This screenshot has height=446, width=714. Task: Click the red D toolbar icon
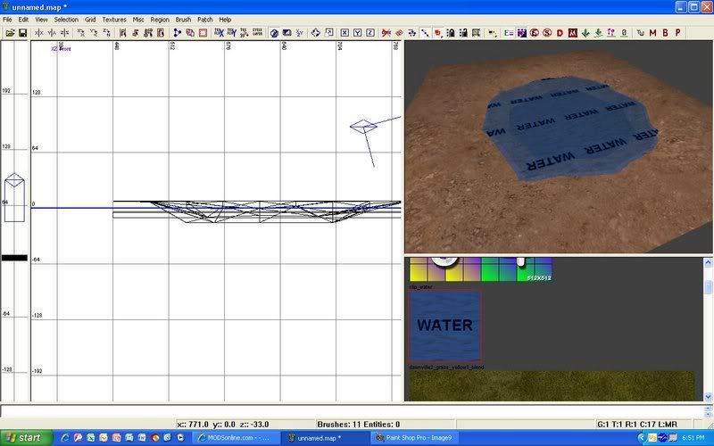tap(560, 33)
